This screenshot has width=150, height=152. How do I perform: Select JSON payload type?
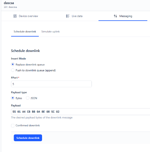(x=28, y=98)
